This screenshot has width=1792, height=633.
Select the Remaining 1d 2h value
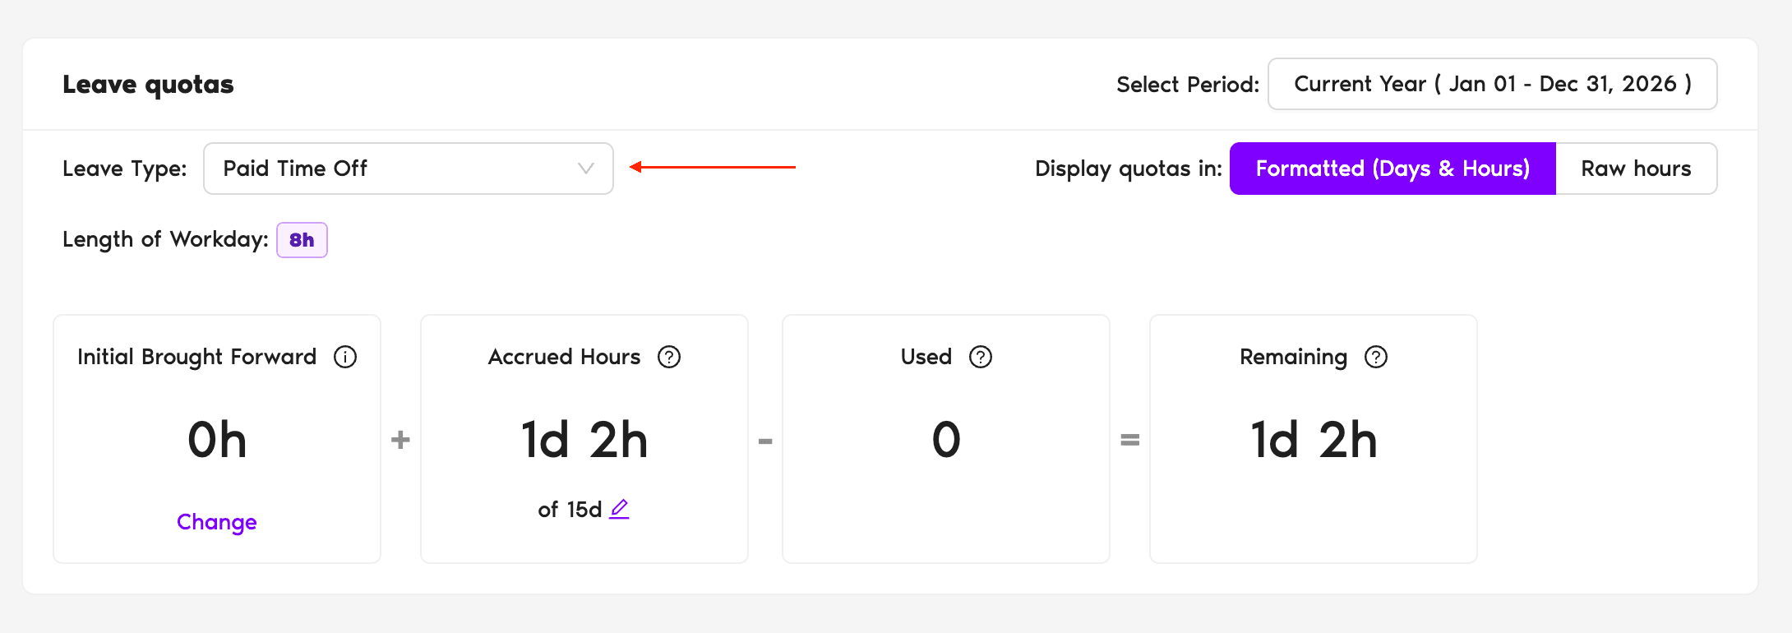click(x=1314, y=440)
